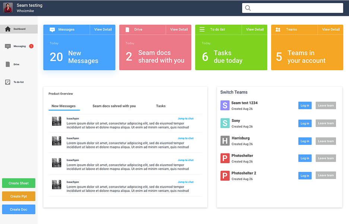Select Seam docs sahred with you tab
This screenshot has height=224, width=349.
(114, 106)
